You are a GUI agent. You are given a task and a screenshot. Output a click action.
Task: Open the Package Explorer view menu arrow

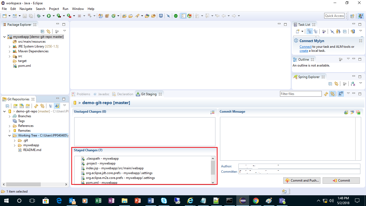[65, 31]
